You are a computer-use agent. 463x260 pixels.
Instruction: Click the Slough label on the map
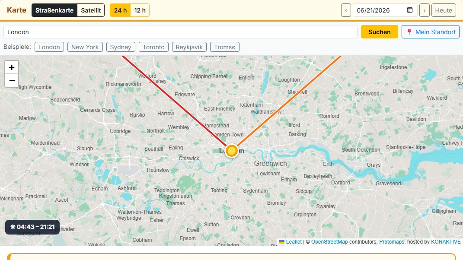click(x=85, y=149)
